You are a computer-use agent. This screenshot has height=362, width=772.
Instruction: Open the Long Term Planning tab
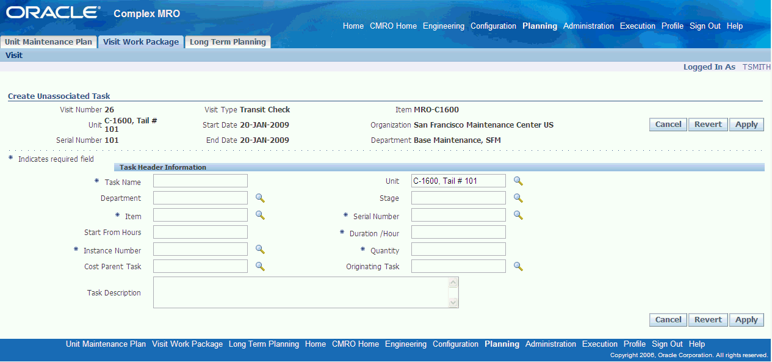pos(228,42)
